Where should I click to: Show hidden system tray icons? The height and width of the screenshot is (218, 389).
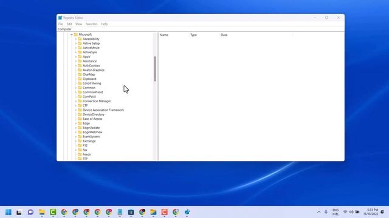coord(318,212)
